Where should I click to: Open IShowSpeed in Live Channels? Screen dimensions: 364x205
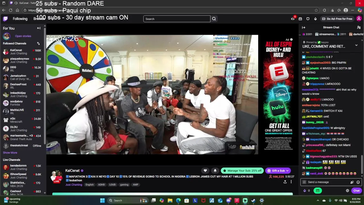click(x=23, y=176)
